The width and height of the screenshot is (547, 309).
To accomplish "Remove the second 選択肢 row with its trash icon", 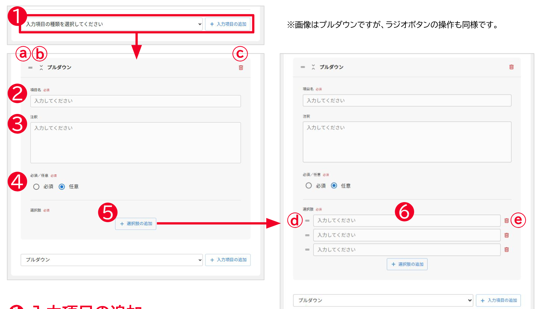I will coord(507,235).
